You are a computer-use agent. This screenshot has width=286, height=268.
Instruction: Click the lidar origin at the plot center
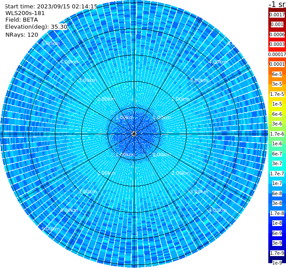(134, 134)
